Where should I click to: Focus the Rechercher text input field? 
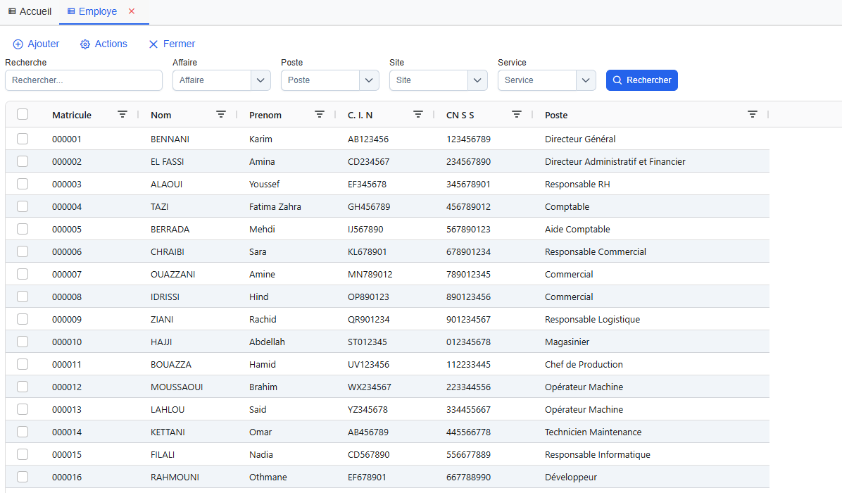pos(84,80)
